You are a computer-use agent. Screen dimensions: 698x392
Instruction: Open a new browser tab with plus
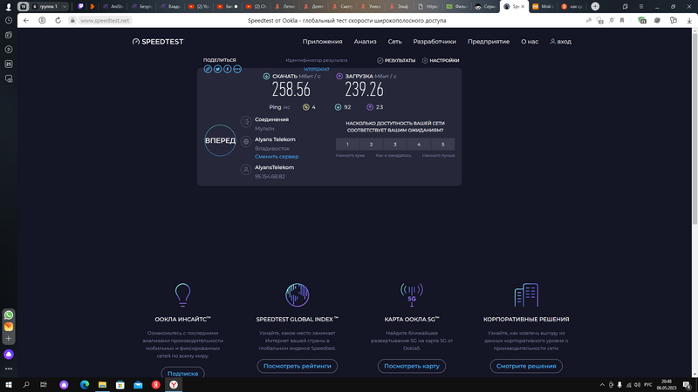595,6
